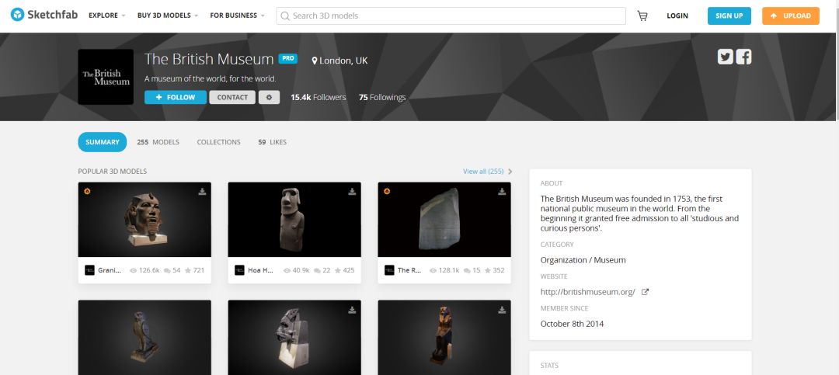Click the Hoa H... model title

(x=260, y=271)
